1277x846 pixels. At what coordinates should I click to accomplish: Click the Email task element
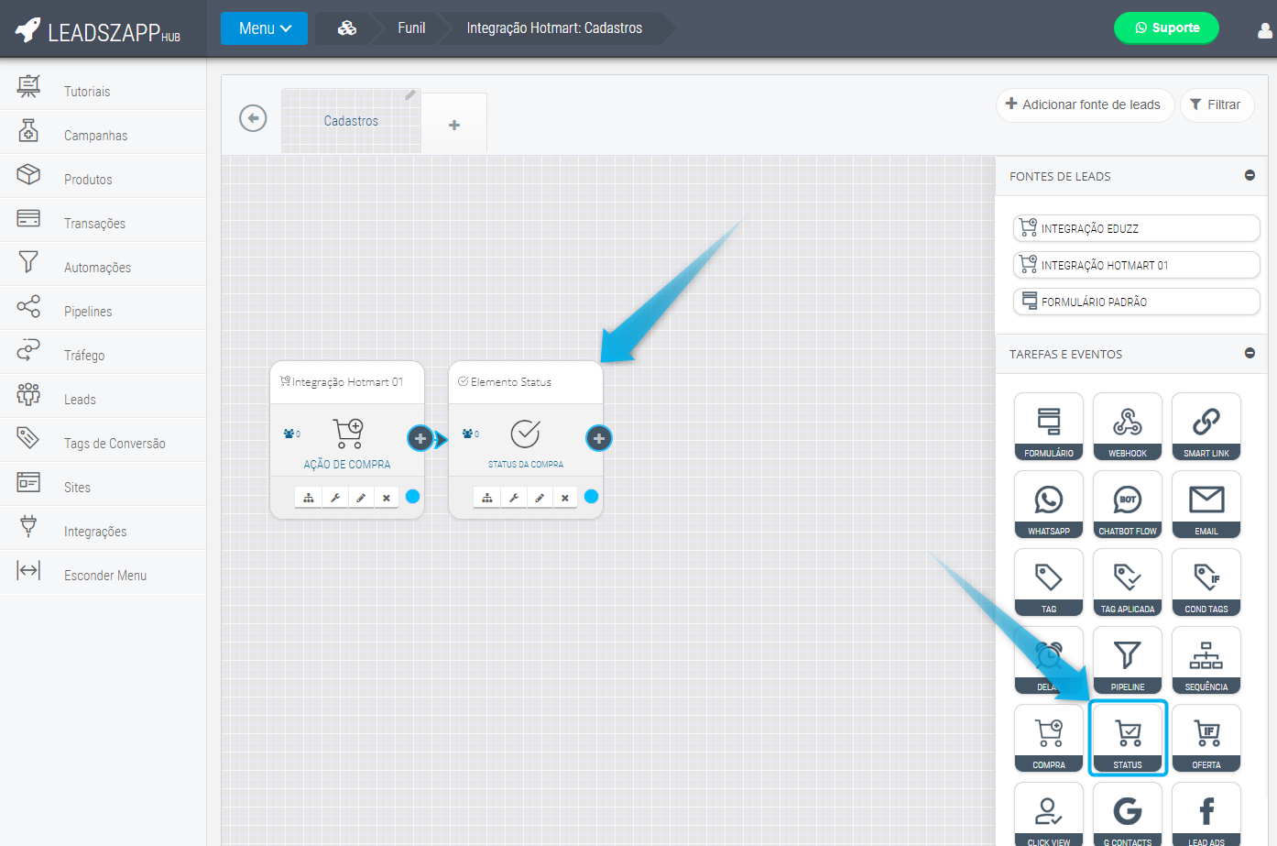pyautogui.click(x=1206, y=504)
